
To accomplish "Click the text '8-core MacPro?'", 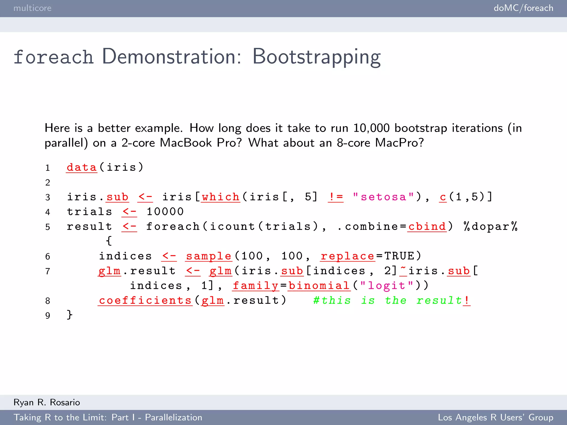I will (x=380, y=143).
